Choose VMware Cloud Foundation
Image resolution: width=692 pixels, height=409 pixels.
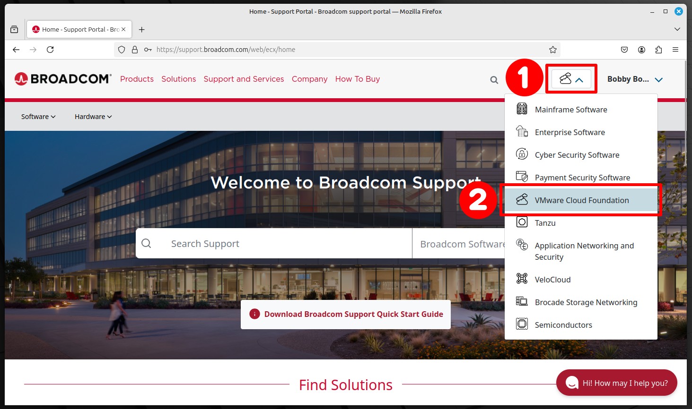[581, 200]
